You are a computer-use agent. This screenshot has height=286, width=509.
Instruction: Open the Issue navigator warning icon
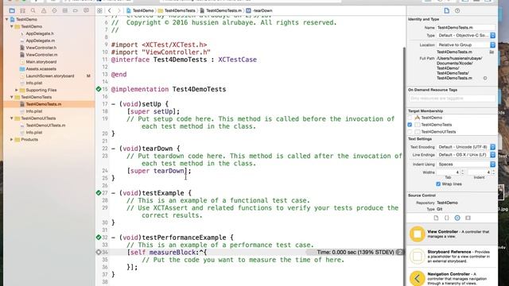click(44, 10)
